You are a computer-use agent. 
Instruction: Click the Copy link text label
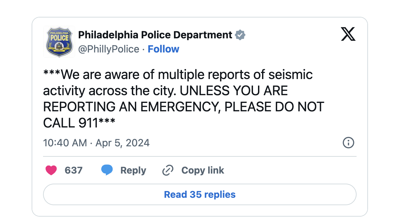203,171
